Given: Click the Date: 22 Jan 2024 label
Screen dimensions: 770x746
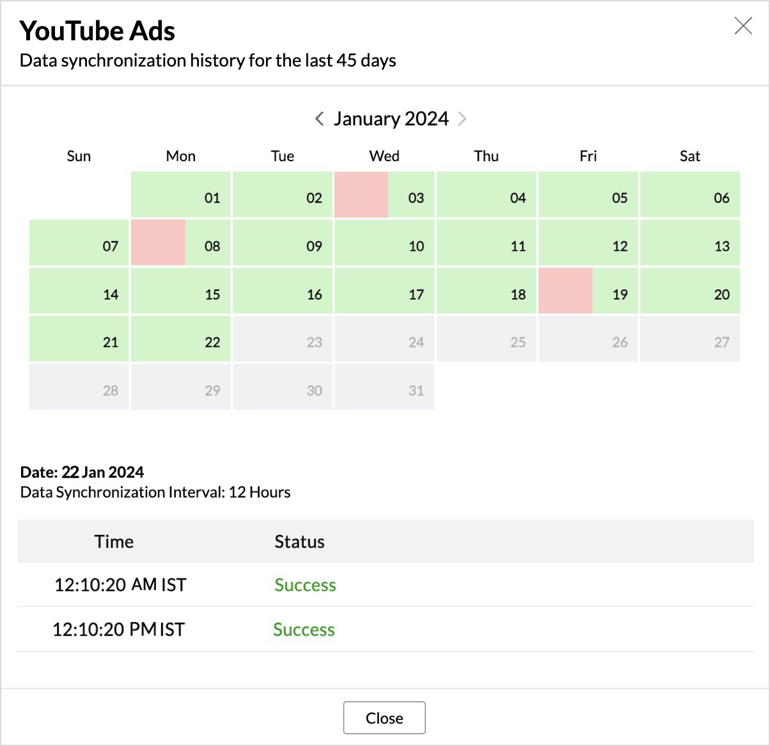Looking at the screenshot, I should [x=82, y=472].
